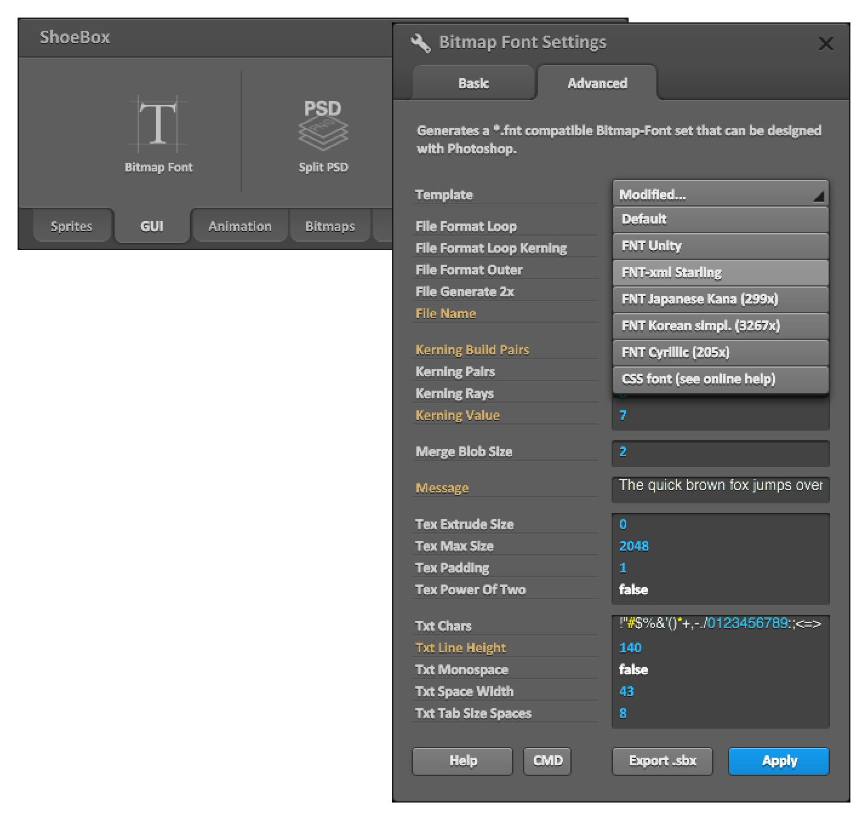Click the Txt Monospace label
This screenshot has height=831, width=868.
(462, 670)
